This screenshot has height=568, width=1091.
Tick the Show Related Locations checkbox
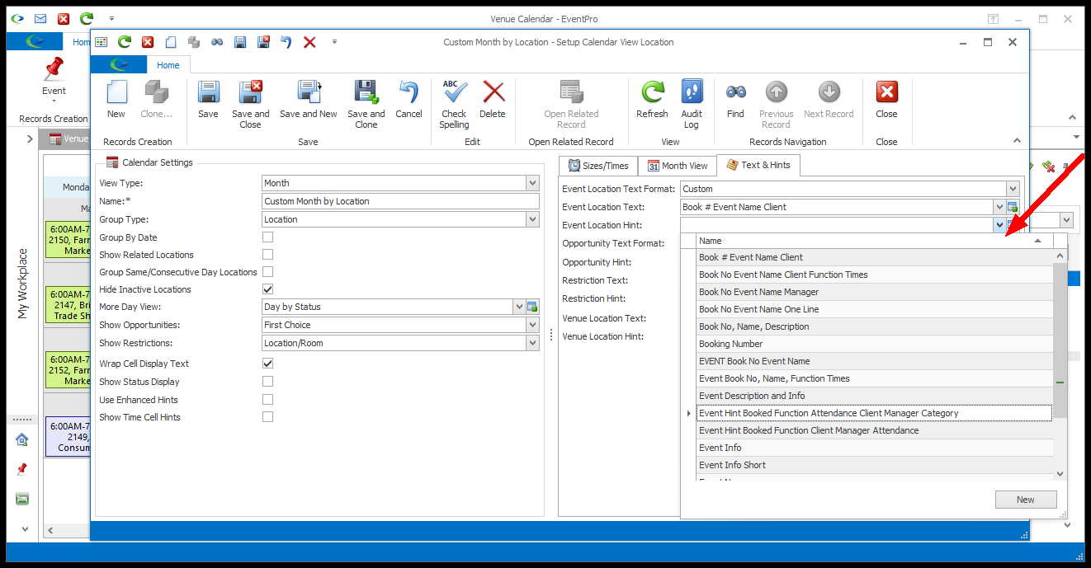pos(267,255)
